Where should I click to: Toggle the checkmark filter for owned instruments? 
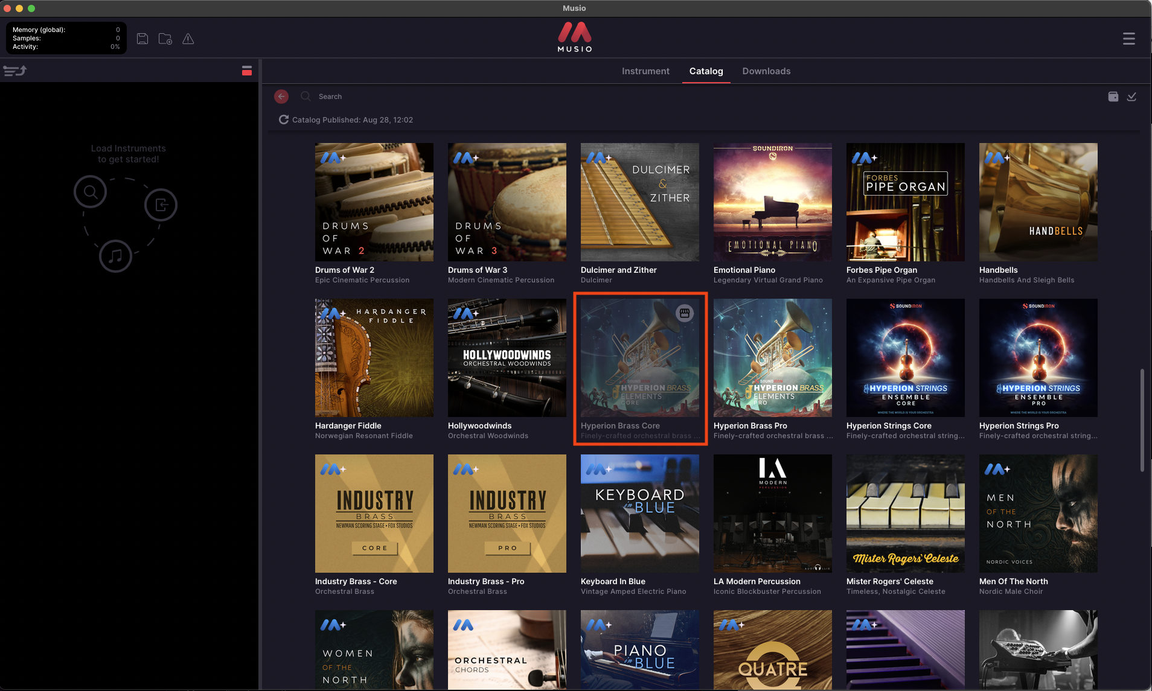point(1131,97)
